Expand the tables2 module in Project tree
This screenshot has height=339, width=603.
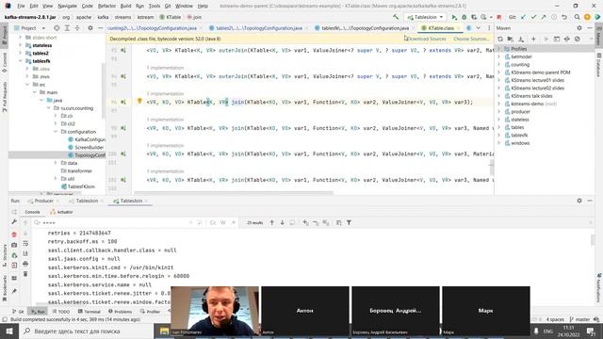point(21,53)
